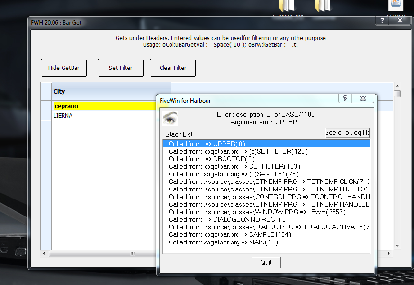Click the City column header
414x285 pixels.
pos(111,91)
